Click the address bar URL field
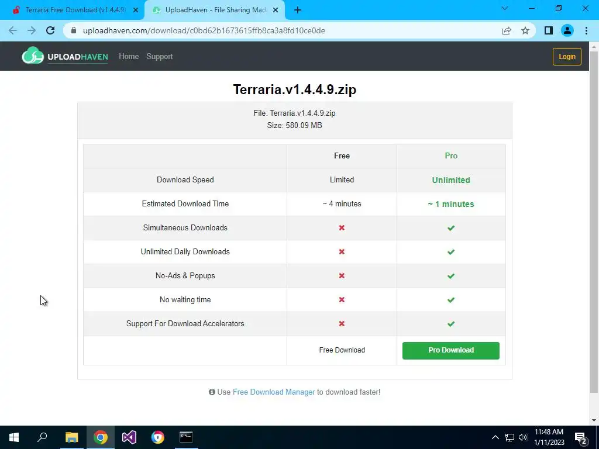 [283, 30]
